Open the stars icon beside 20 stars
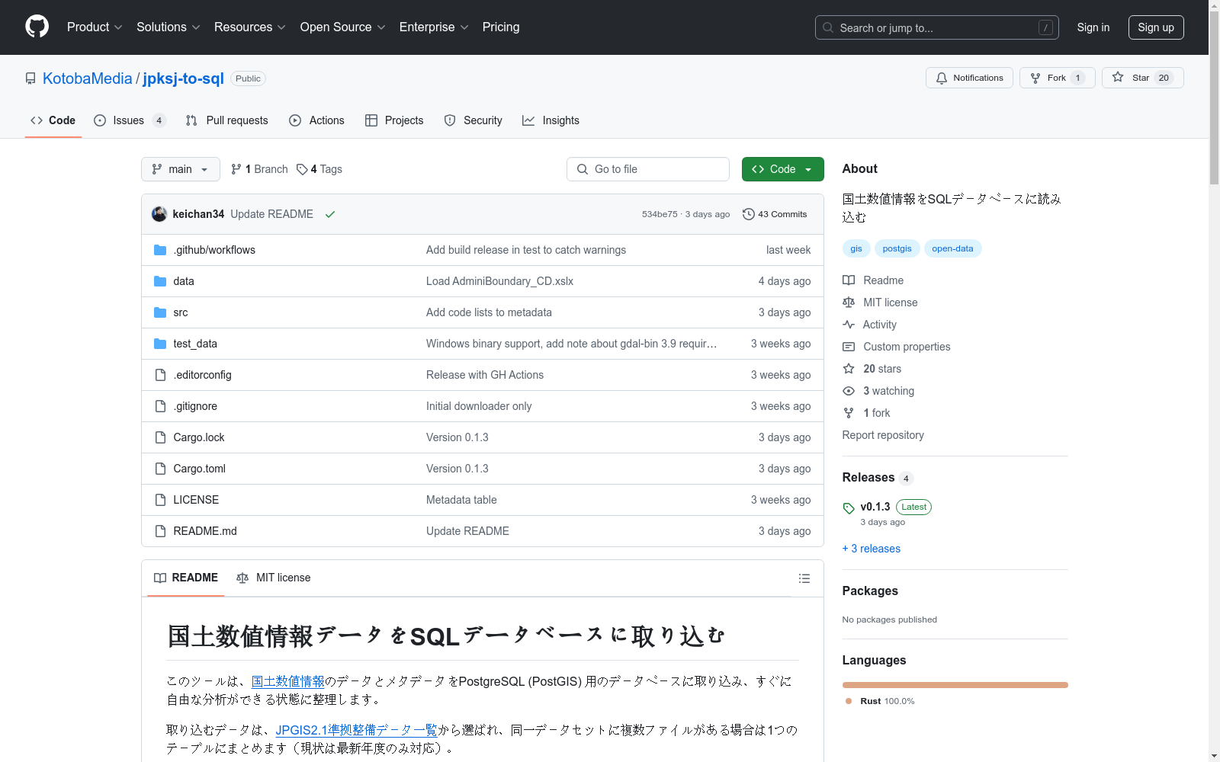 coord(849,369)
